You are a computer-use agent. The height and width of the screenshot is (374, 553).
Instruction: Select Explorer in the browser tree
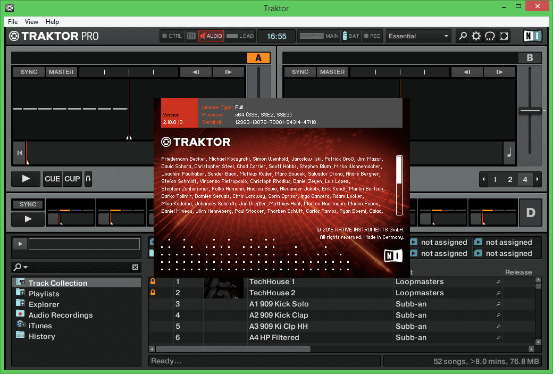(44, 304)
